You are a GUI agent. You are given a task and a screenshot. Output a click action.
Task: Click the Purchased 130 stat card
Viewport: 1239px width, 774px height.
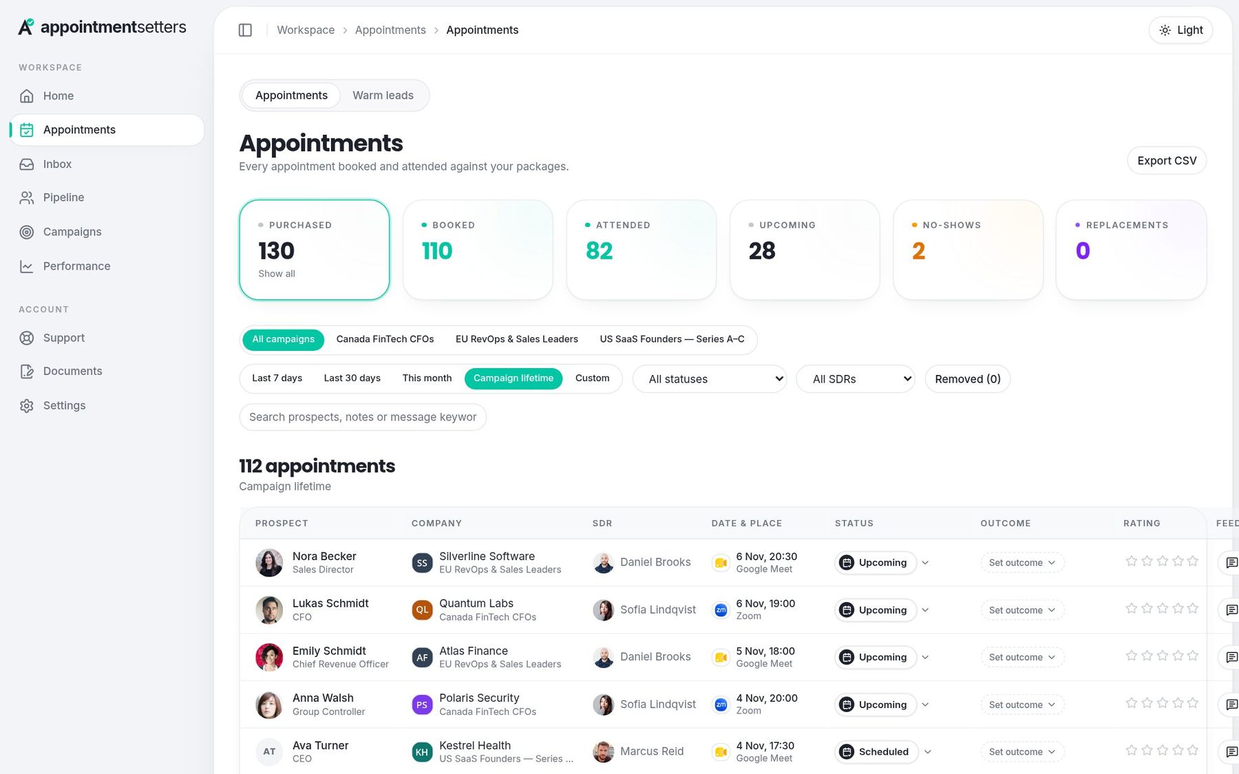tap(315, 250)
